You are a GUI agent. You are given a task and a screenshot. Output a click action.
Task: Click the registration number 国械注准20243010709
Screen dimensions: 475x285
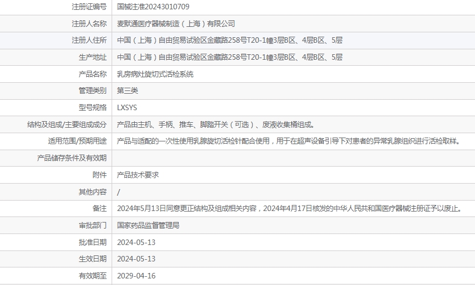tap(153, 7)
